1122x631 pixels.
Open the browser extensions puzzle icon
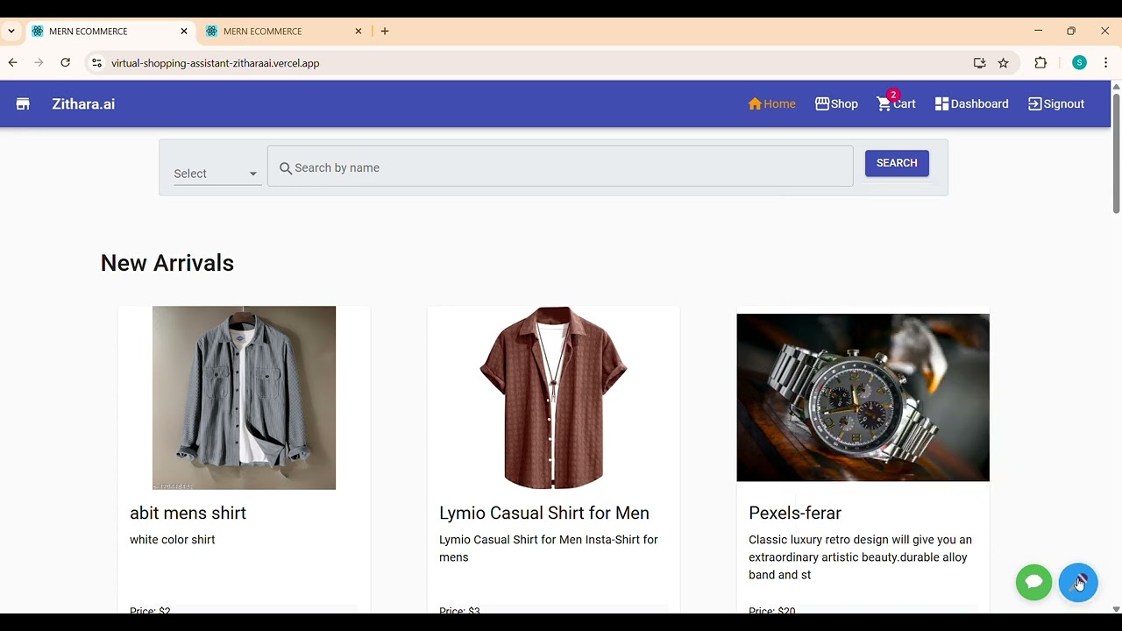(x=1040, y=63)
